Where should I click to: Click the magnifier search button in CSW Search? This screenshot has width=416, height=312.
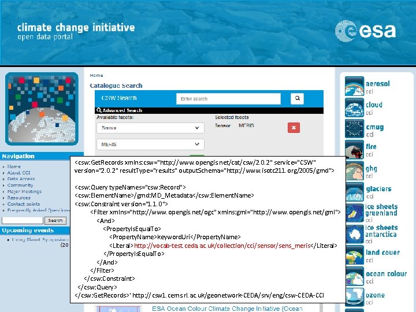297,98
